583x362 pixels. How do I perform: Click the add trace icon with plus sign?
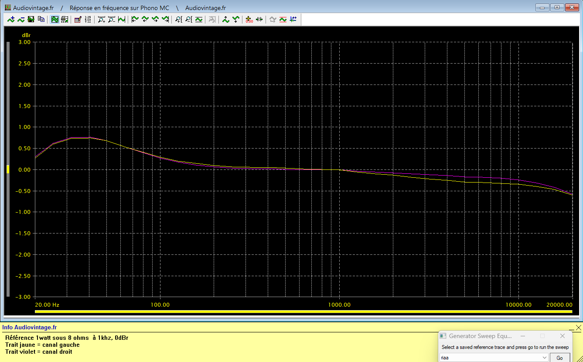tap(11, 19)
